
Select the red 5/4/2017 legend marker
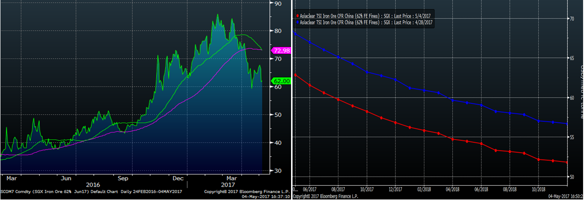click(298, 16)
